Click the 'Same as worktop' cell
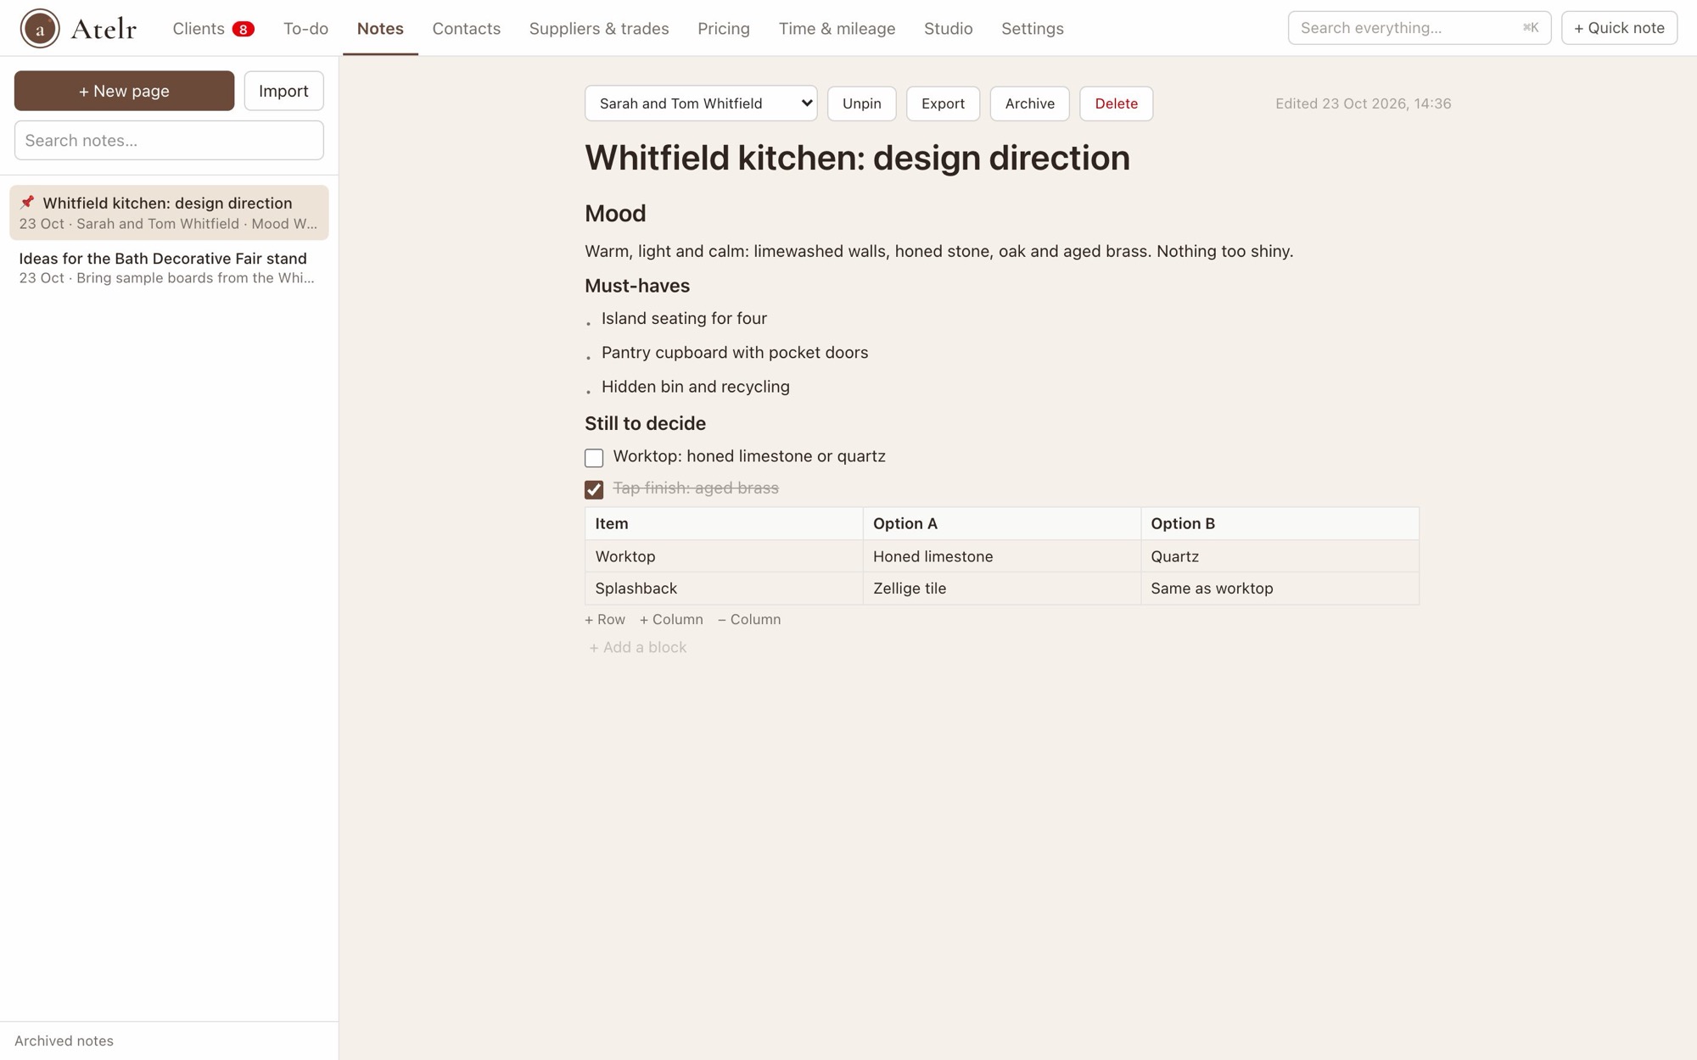 coord(1280,589)
